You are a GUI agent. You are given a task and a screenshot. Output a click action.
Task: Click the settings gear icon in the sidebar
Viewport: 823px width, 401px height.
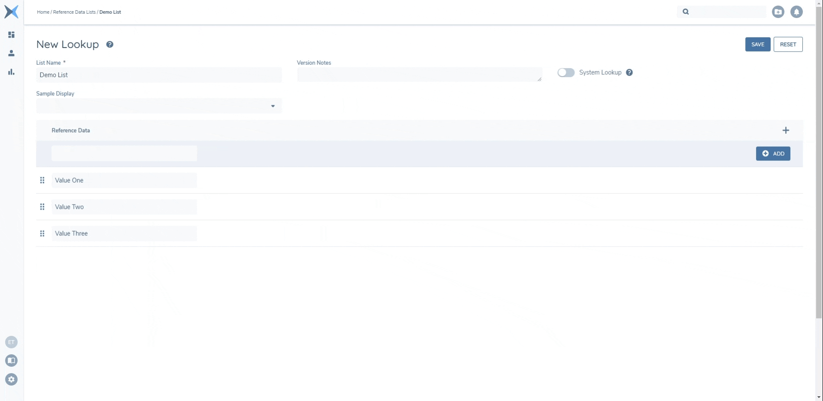pos(12,380)
